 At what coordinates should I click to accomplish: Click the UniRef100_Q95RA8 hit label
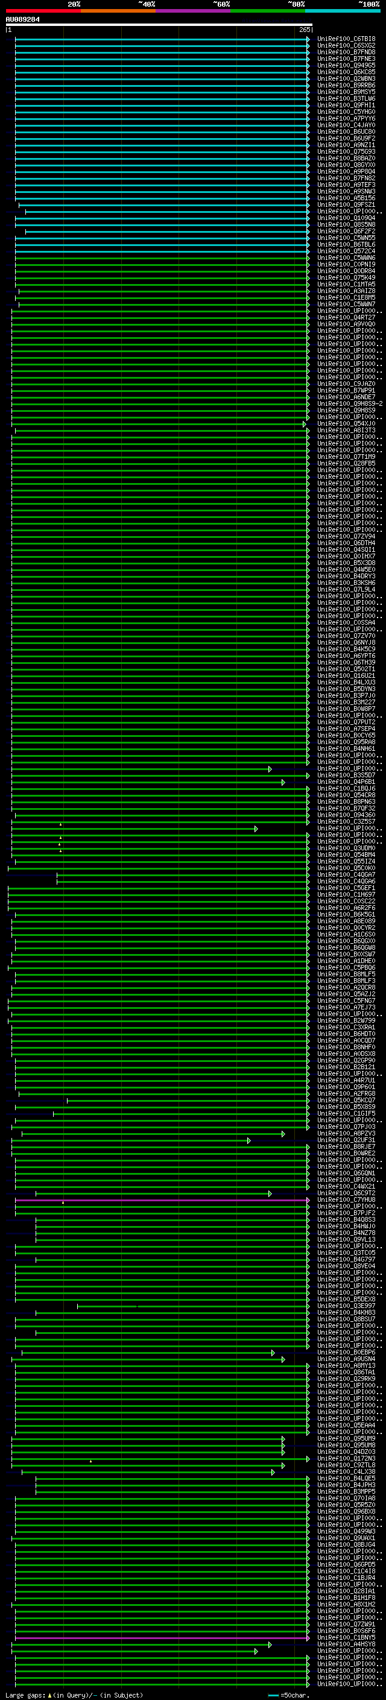point(346,742)
